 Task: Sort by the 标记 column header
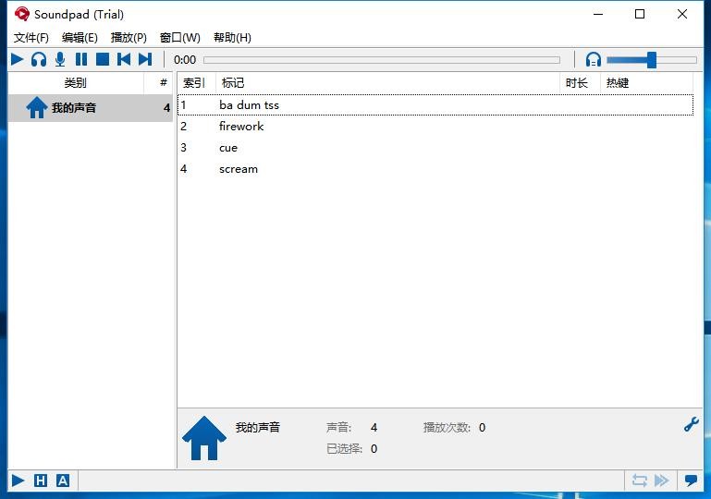387,83
